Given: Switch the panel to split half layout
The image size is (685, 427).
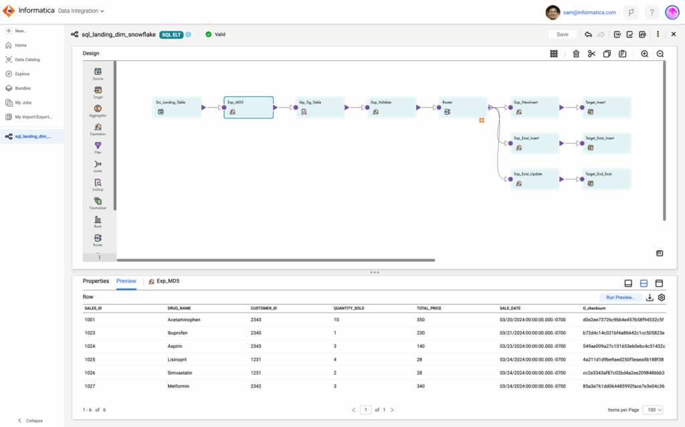Looking at the screenshot, I should point(644,283).
